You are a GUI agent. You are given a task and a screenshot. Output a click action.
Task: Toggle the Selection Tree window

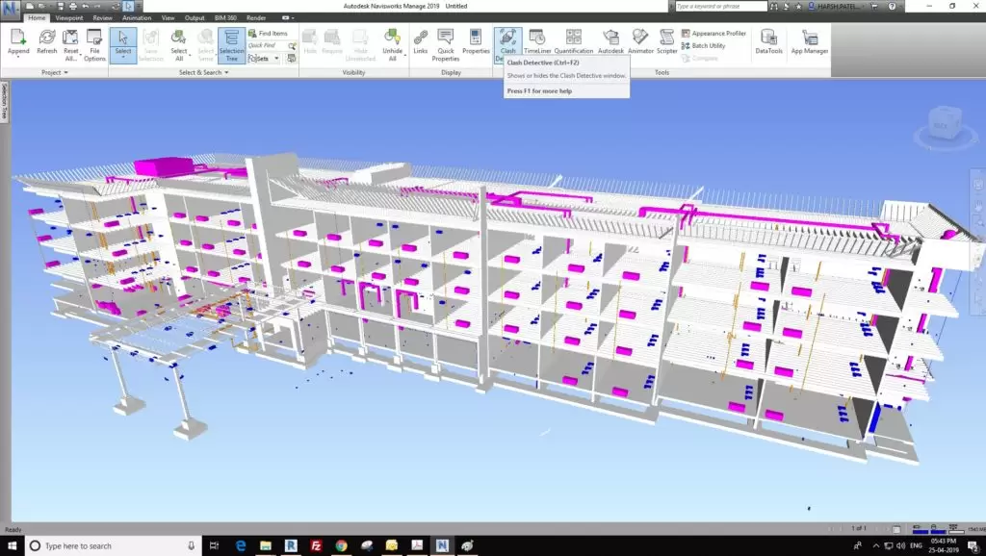[x=231, y=44]
